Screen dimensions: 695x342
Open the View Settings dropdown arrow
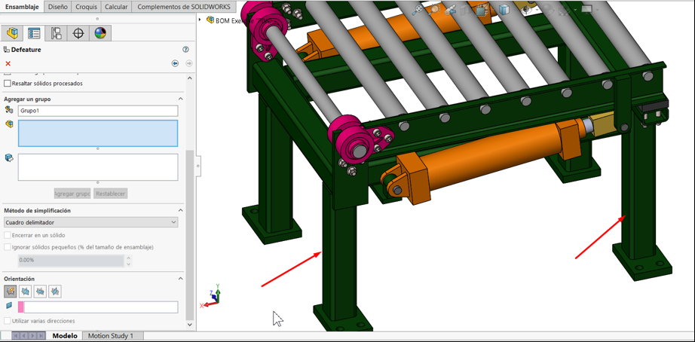(x=597, y=11)
